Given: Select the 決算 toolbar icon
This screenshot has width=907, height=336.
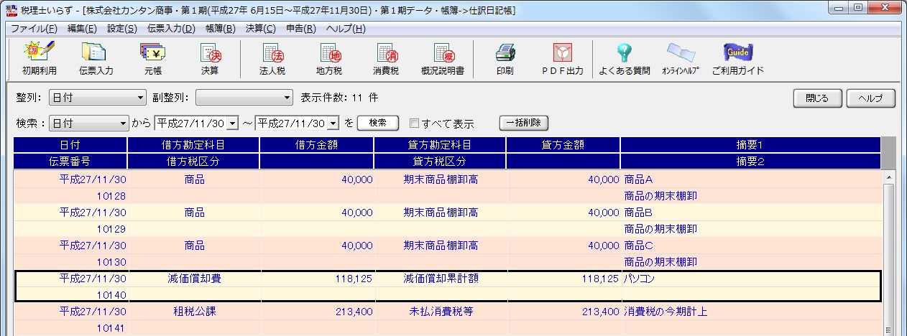Looking at the screenshot, I should pyautogui.click(x=210, y=58).
